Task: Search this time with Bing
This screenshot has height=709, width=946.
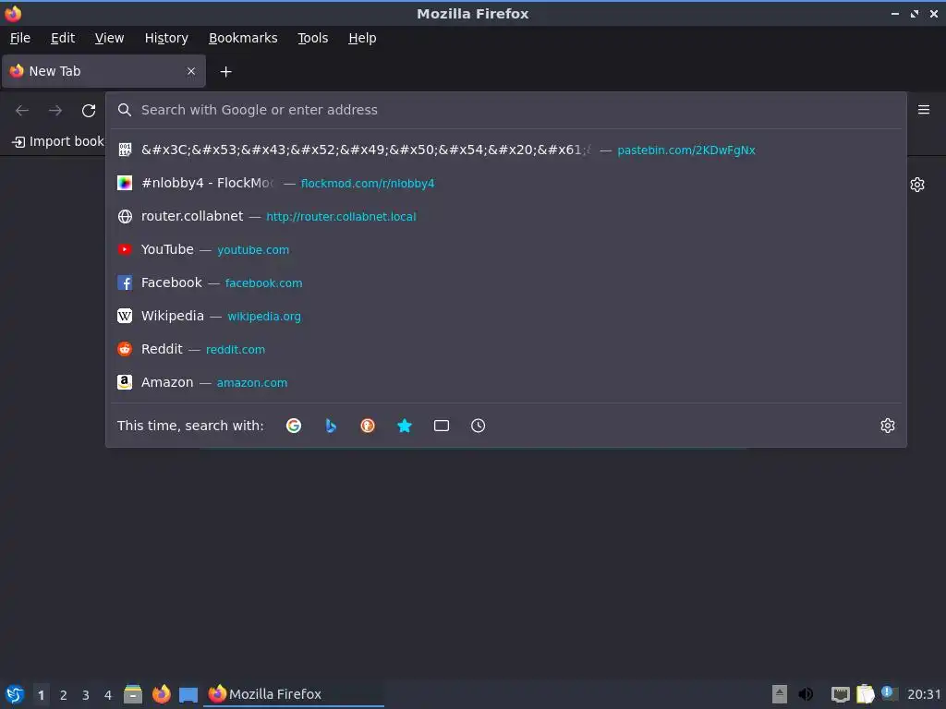Action: (x=331, y=426)
